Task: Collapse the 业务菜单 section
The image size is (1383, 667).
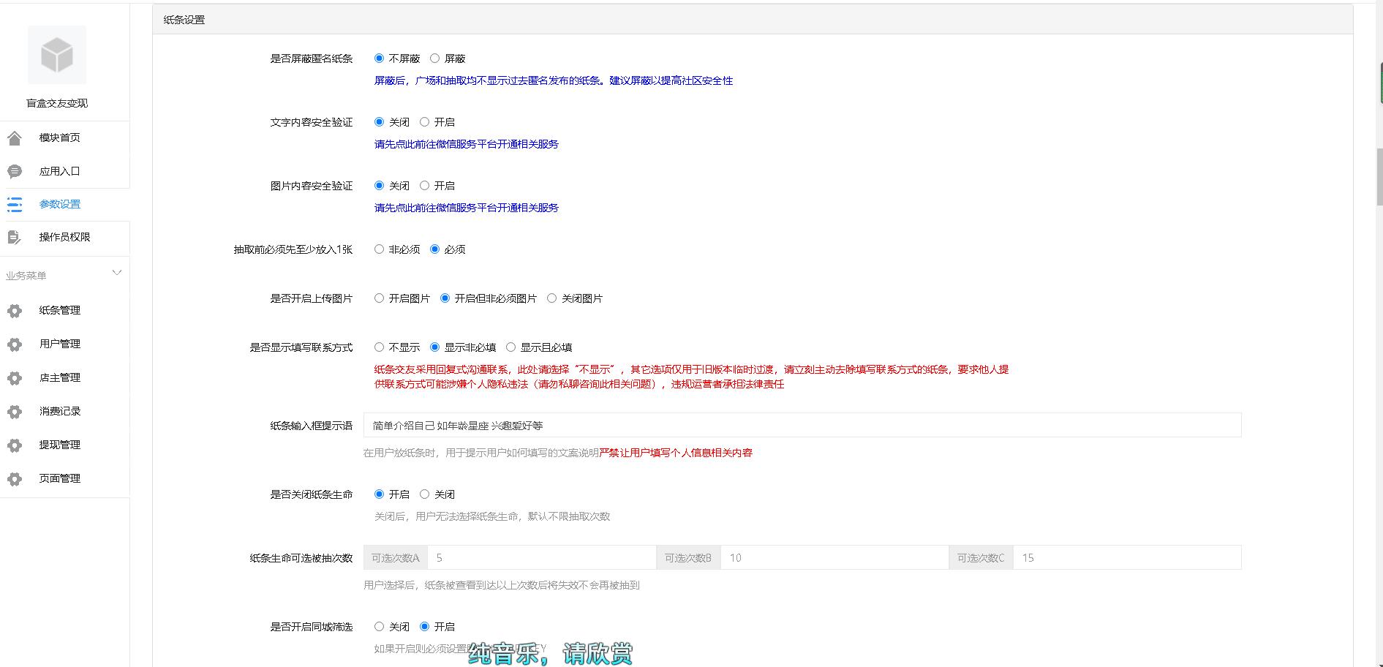Action: coord(117,272)
